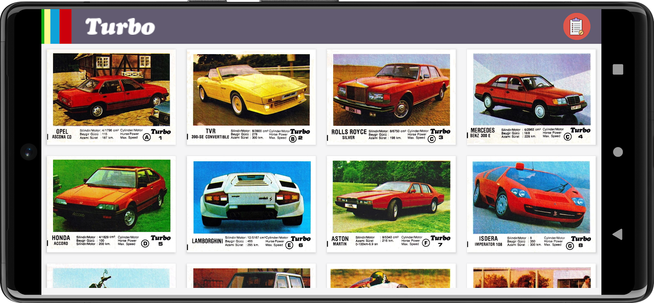Open the Rolls Royce Silver card
This screenshot has width=654, height=303.
[x=391, y=97]
